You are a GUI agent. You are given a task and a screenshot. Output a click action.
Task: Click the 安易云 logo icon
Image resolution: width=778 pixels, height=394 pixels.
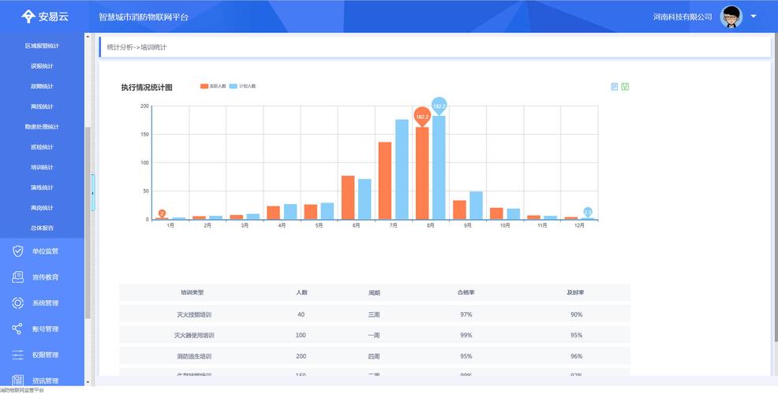coord(28,17)
